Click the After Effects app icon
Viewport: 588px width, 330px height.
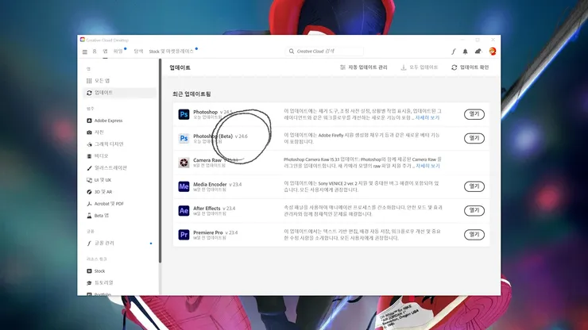coord(184,210)
